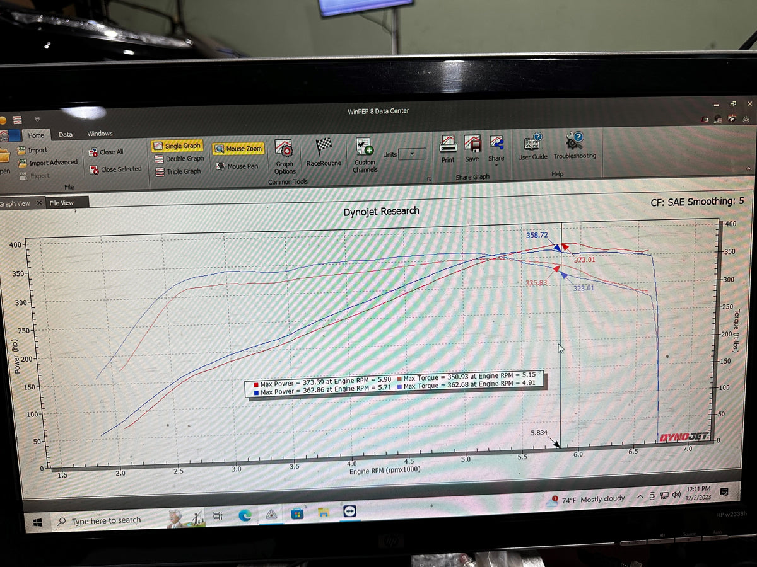Image resolution: width=757 pixels, height=567 pixels.
Task: Open the clock showing 12:11 PM
Action: point(698,492)
